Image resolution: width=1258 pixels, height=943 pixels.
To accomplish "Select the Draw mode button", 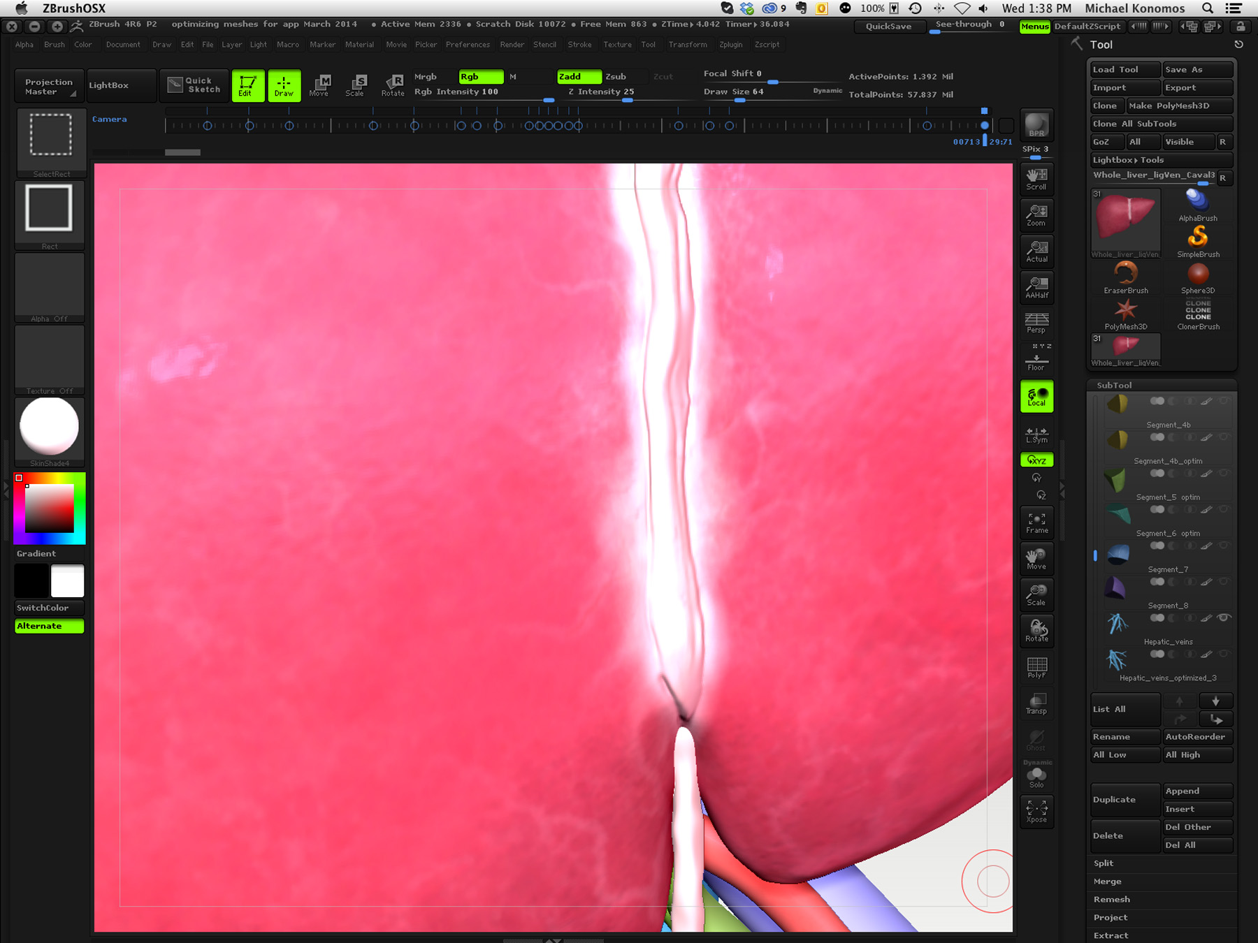I will [x=284, y=85].
